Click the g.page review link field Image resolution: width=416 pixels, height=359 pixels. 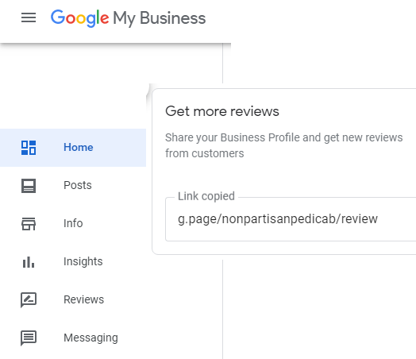tap(291, 219)
